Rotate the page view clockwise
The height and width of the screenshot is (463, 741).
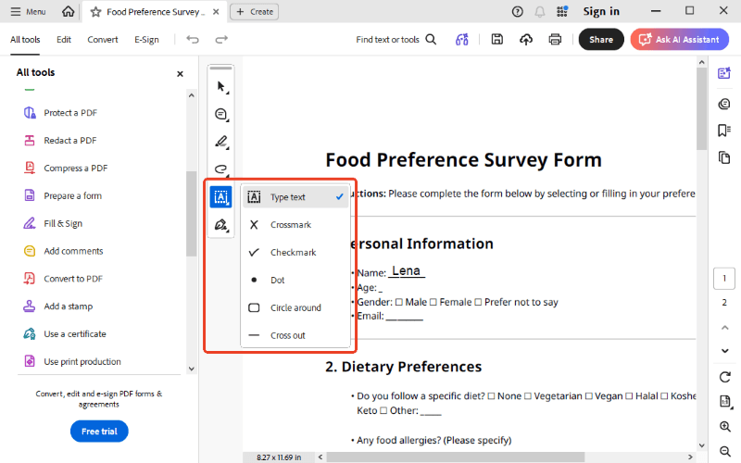(725, 377)
